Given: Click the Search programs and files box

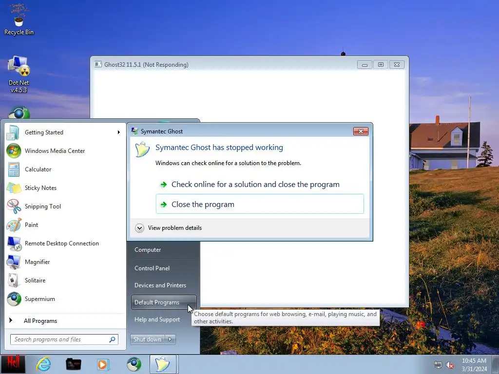Looking at the screenshot, I should point(64,339).
